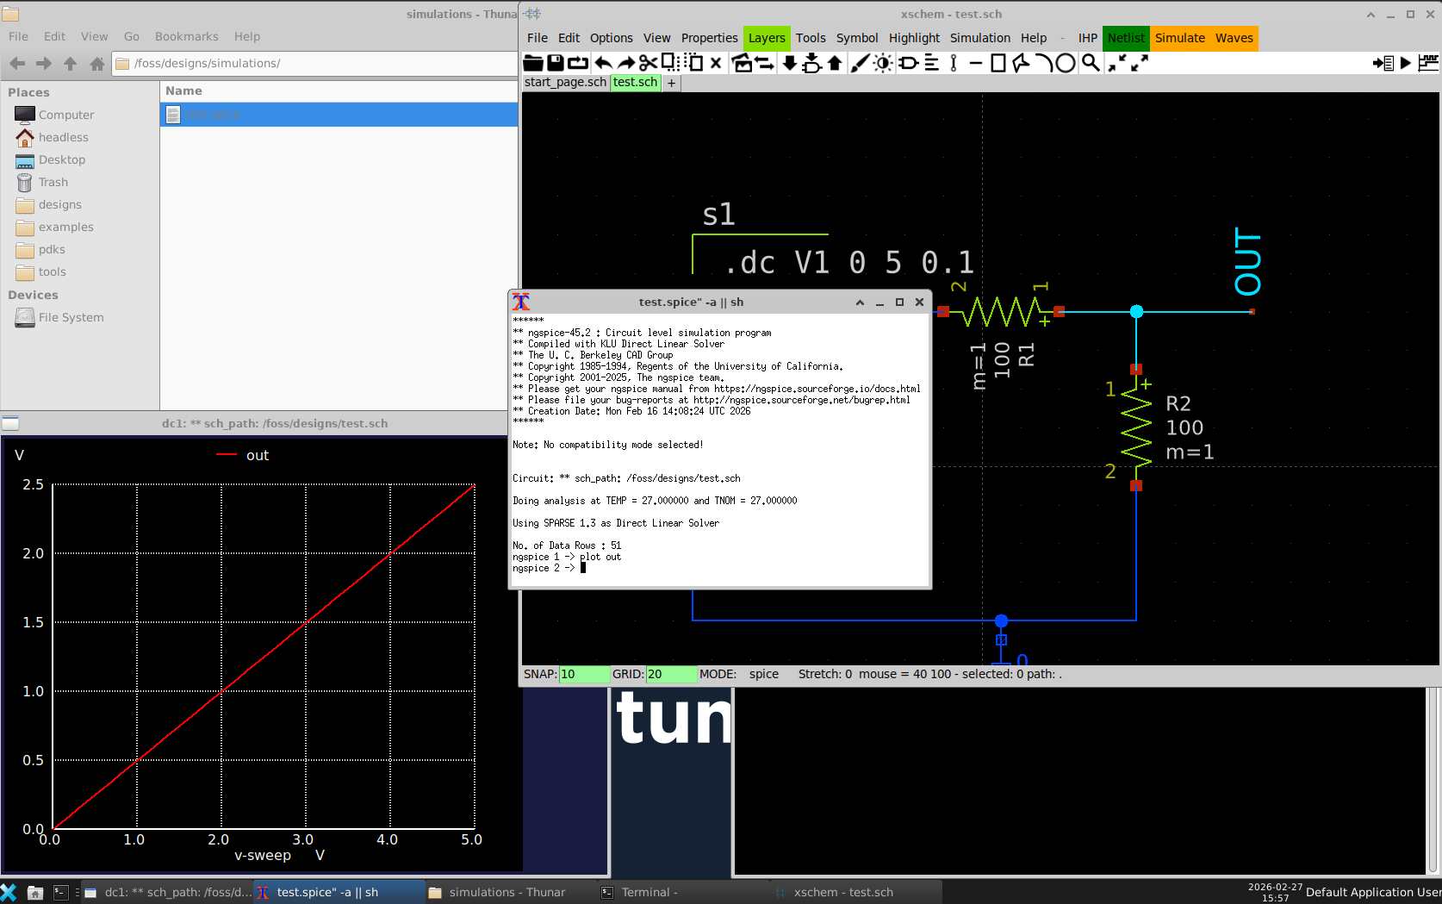Screen dimensions: 1442x904
Task: Click the SNAP value input field
Action: (583, 674)
